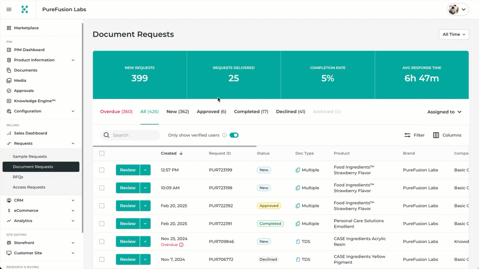
Task: Click Review button for PUR722391
Action: (128, 224)
